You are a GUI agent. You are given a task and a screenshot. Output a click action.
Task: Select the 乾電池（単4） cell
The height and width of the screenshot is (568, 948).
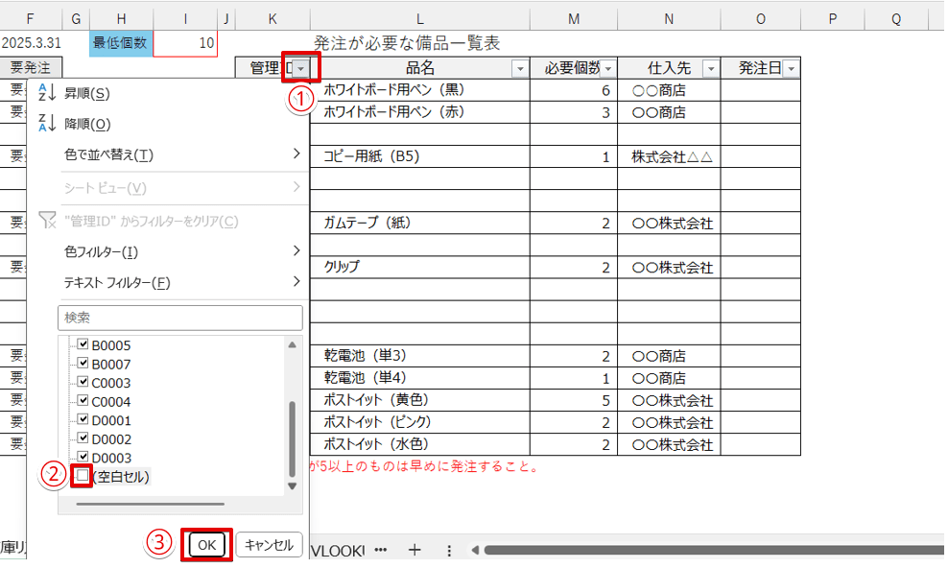point(420,378)
